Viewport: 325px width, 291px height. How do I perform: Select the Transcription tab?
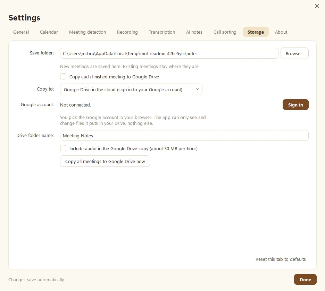coord(162,32)
